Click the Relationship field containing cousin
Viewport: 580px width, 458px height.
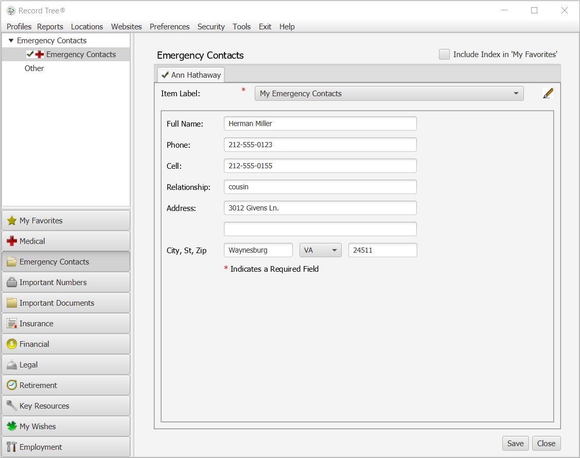tap(320, 187)
